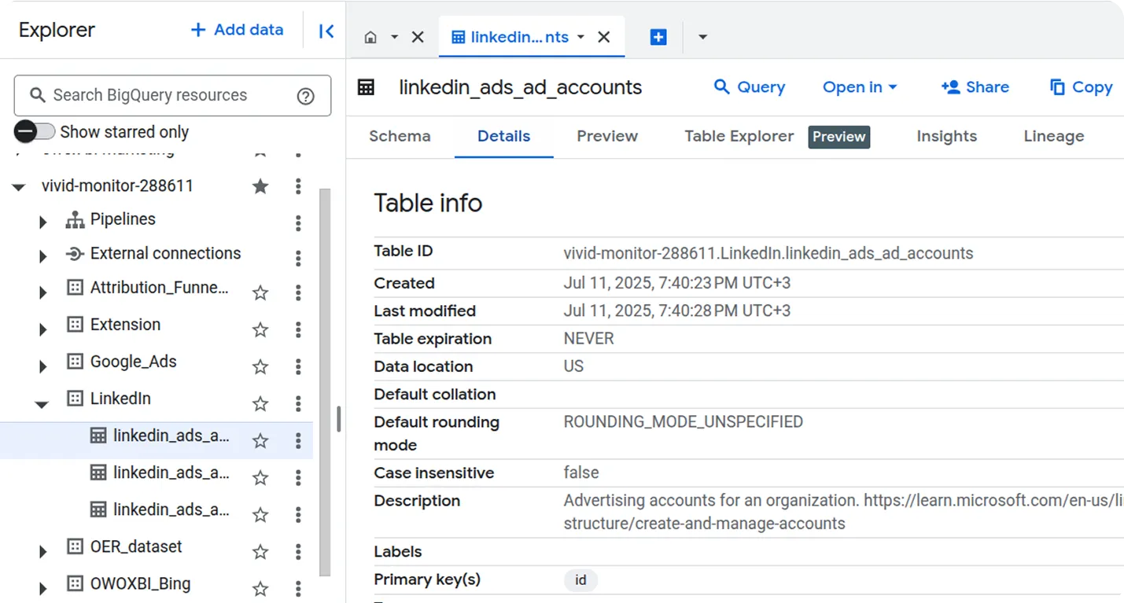Star the Google_Ads dataset
Viewport: 1124px width, 603px height.
(x=260, y=366)
